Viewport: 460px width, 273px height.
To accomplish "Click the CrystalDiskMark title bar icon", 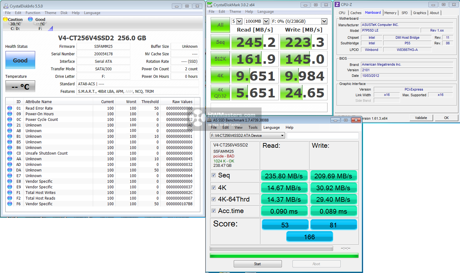I will (210, 5).
